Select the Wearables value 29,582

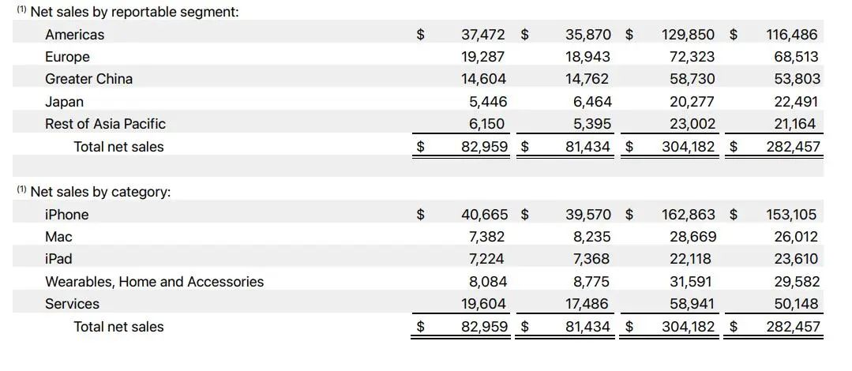[794, 282]
